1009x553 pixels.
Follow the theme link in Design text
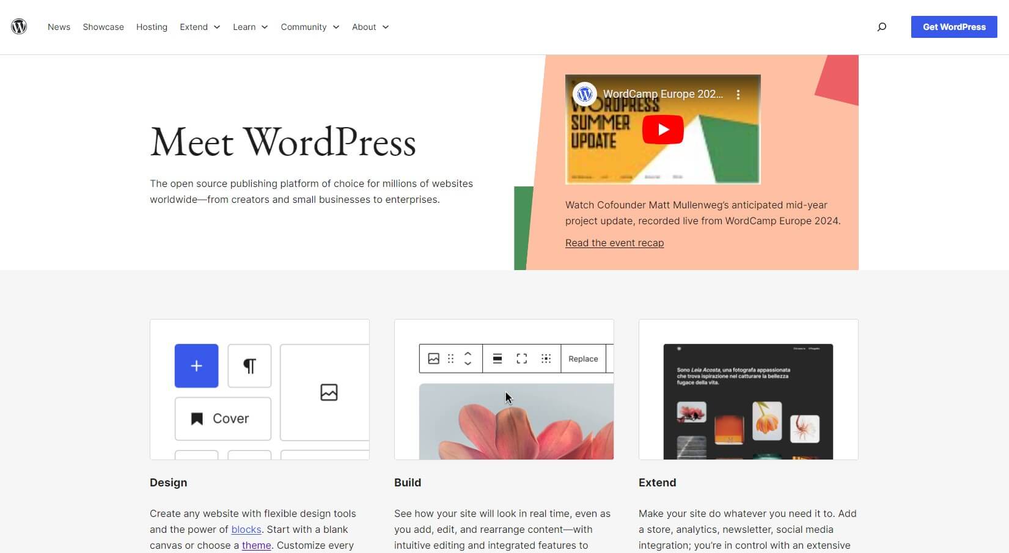point(257,545)
